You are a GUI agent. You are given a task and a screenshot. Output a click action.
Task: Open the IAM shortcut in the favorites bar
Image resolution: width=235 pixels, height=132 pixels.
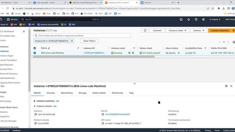click(x=14, y=25)
